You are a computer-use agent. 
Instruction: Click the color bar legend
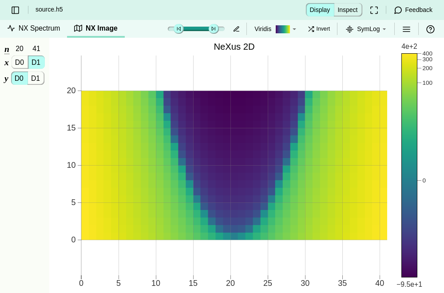(x=409, y=165)
